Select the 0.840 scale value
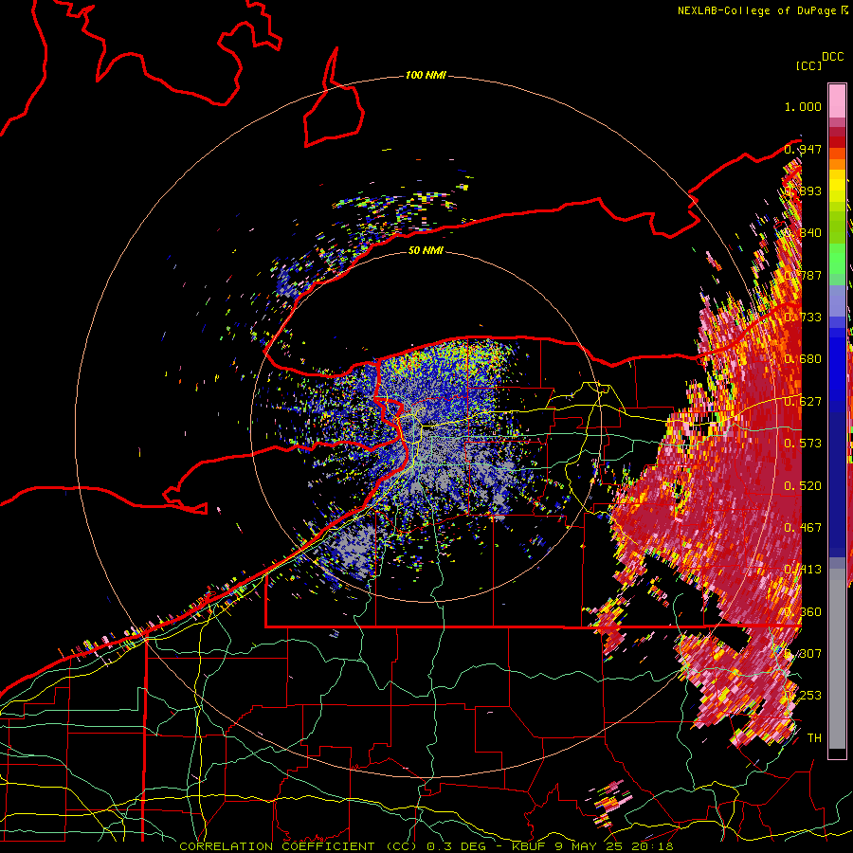Viewport: 853px width, 853px height. point(803,233)
